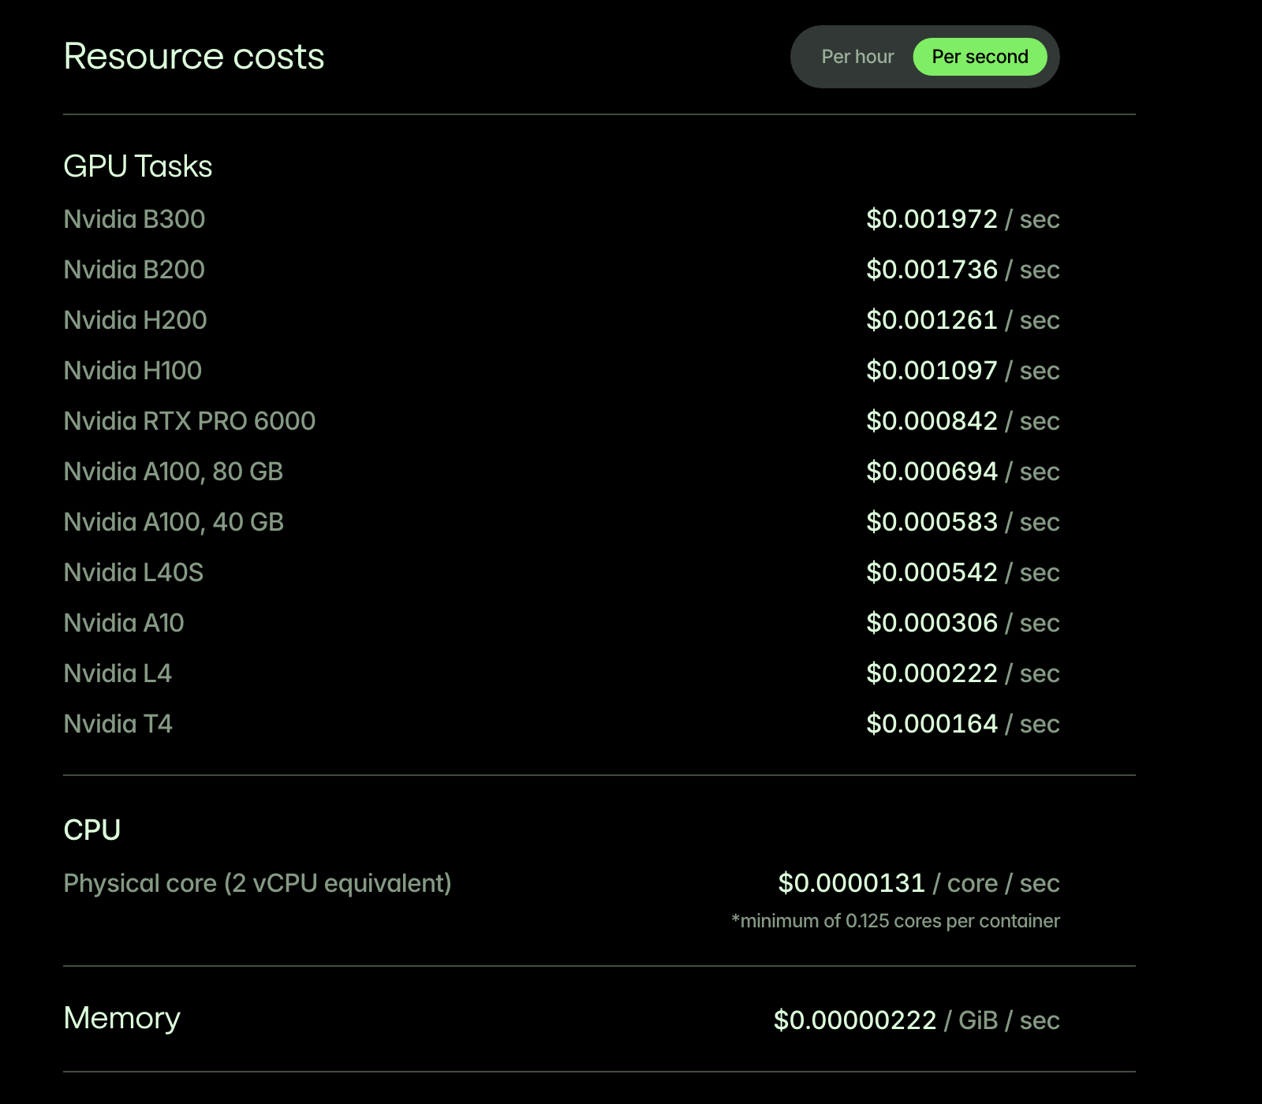Screen dimensions: 1262x1104
Task: Select Physical core (2 vCPU equivalent) label
Action: [x=257, y=883]
